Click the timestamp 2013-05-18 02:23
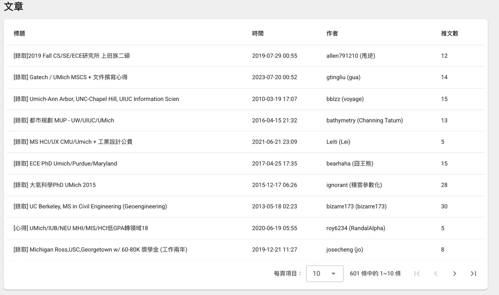 274,206
